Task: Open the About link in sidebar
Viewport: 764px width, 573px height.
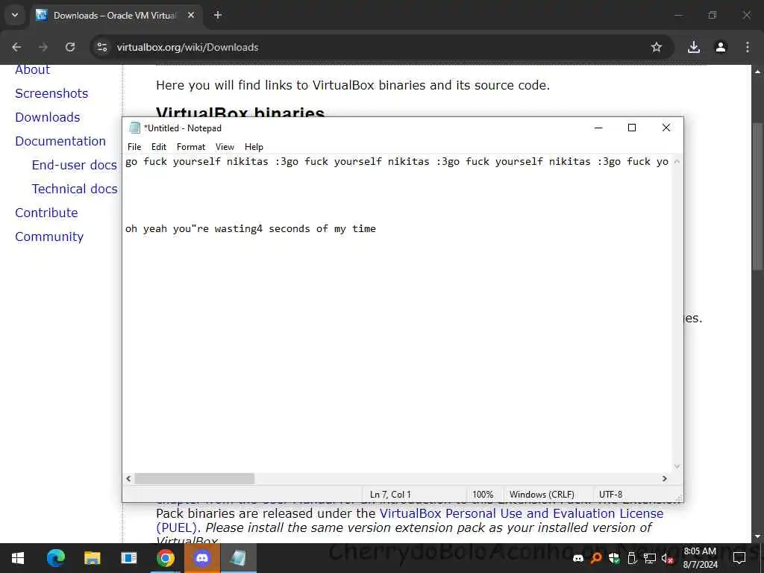Action: click(32, 69)
